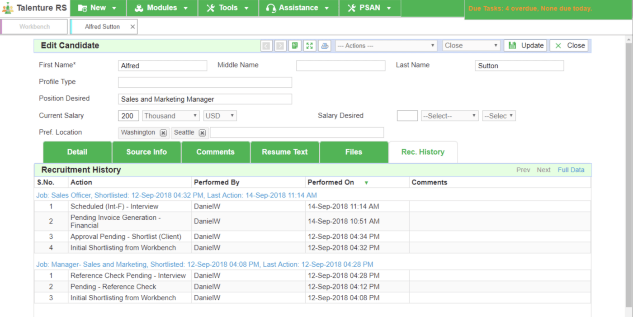Select the Reference Check Pending - Interview row
Screen dimensions: 633x317
[x=312, y=276]
